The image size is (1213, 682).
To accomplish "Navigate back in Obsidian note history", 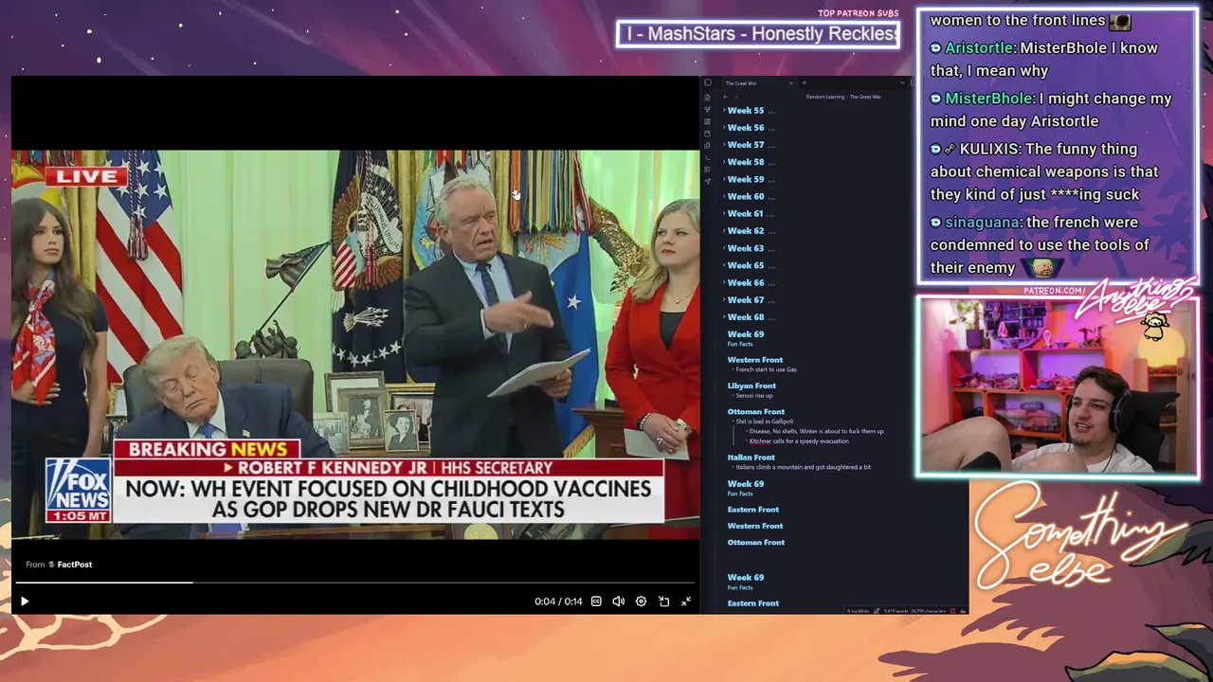I will (726, 97).
